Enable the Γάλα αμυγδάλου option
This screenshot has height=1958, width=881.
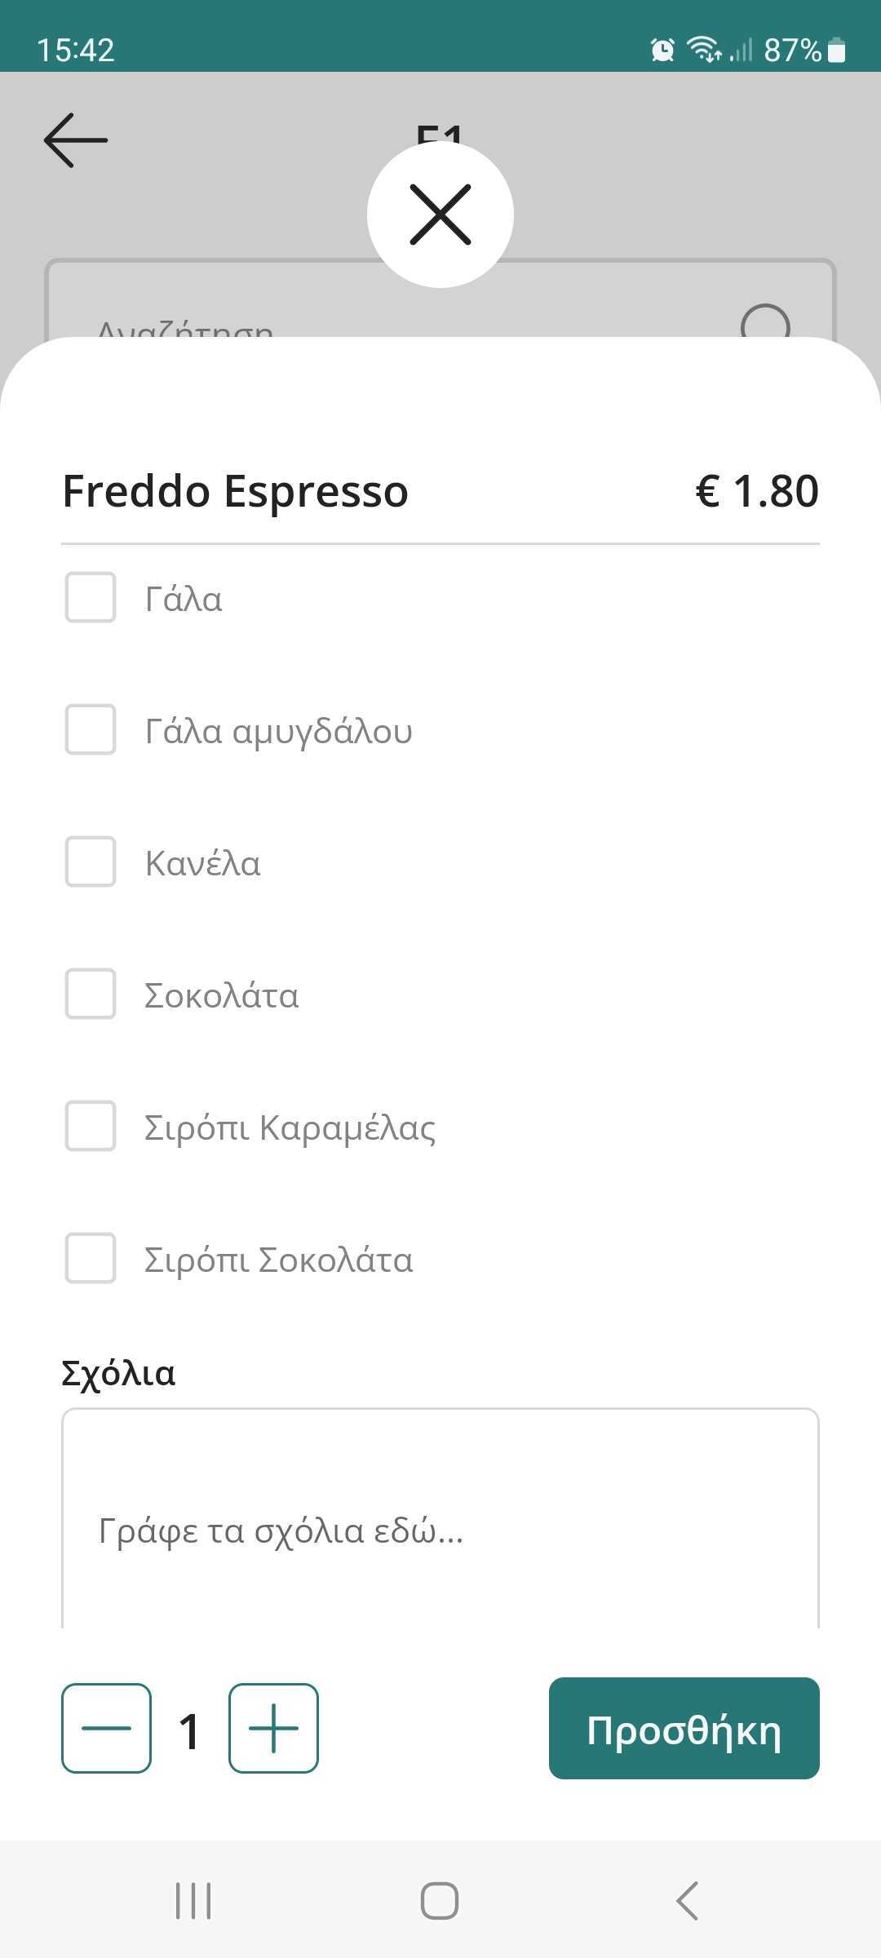tap(91, 730)
